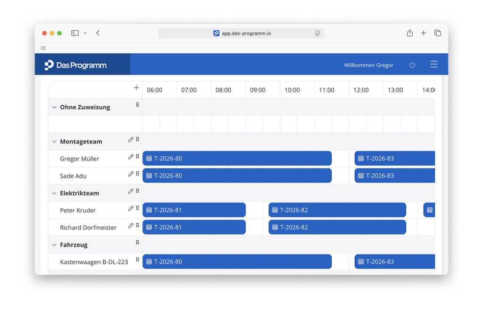483x321 pixels.
Task: Click the power logout icon
Action: click(x=412, y=65)
